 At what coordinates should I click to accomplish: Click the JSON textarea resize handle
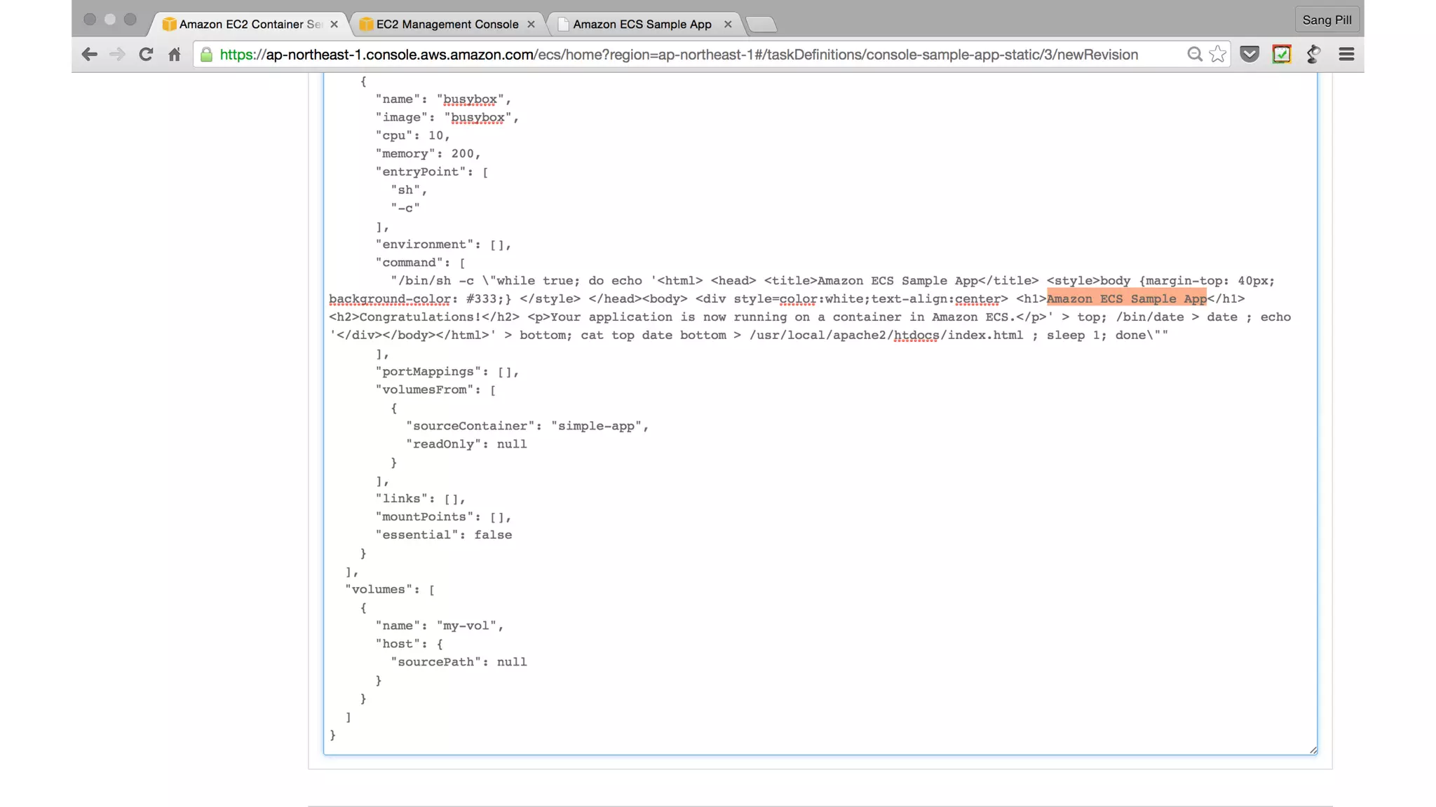coord(1313,750)
